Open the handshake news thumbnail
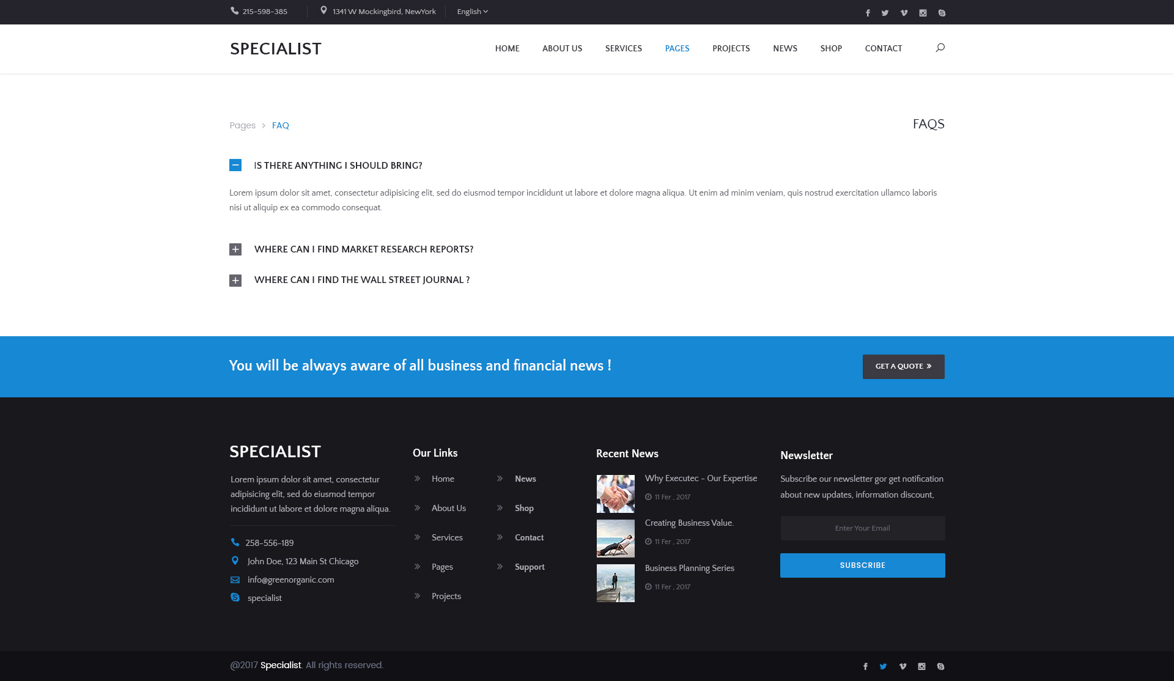Viewport: 1174px width, 681px height. pyautogui.click(x=615, y=493)
